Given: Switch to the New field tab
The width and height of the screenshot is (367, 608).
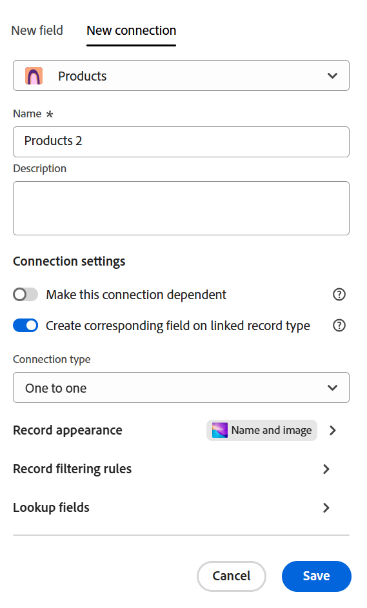Looking at the screenshot, I should (x=37, y=30).
